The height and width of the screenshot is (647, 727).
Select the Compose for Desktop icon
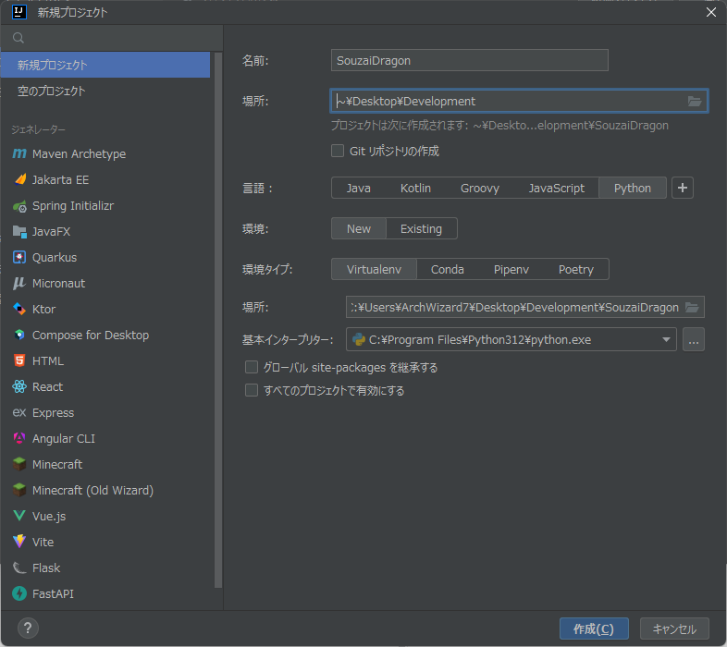(19, 335)
